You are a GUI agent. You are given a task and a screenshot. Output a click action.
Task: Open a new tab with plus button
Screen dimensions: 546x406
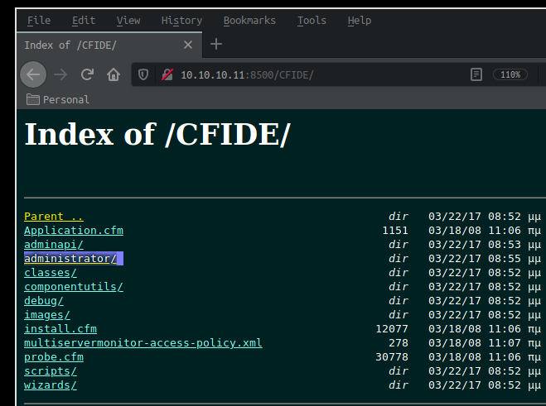point(216,45)
